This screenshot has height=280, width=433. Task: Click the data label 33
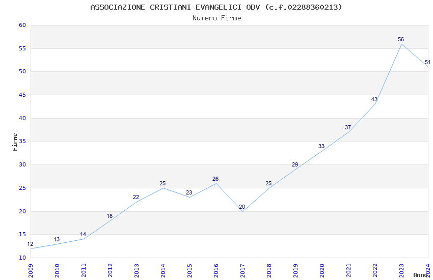[x=321, y=146]
